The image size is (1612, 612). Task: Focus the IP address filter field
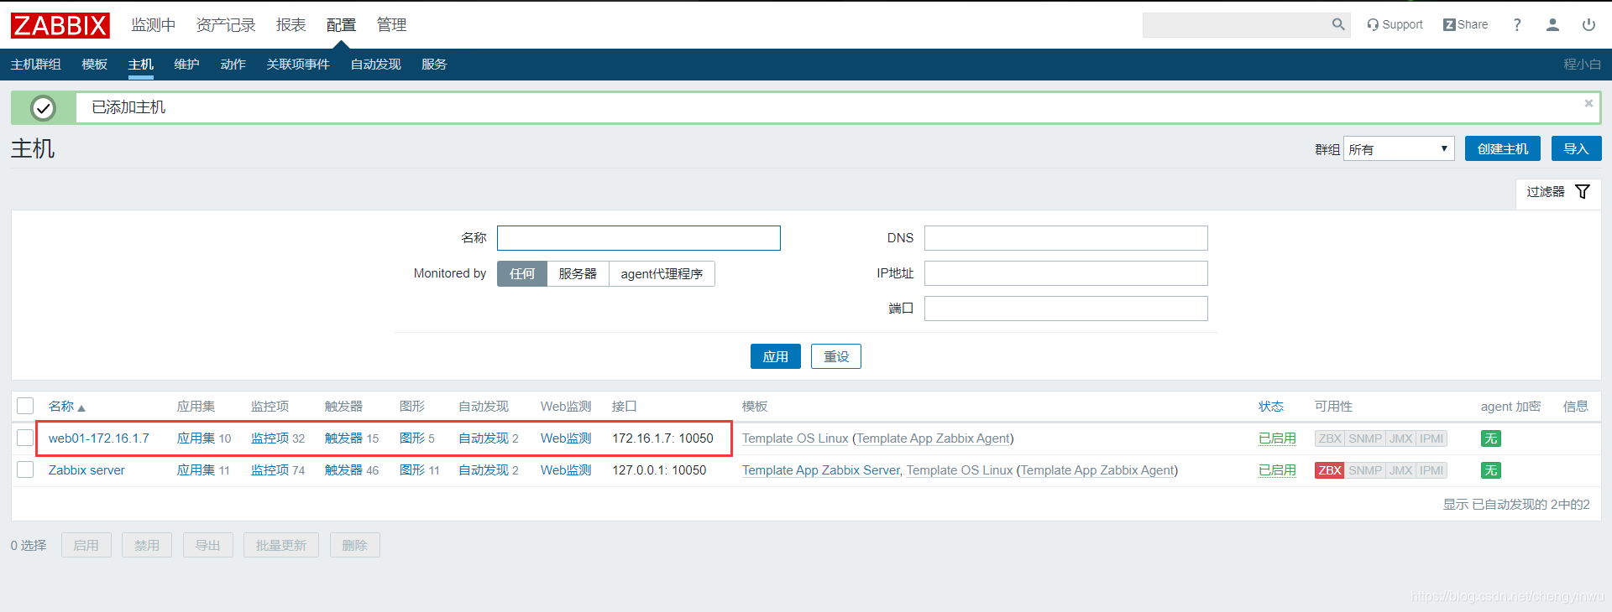tap(1066, 273)
